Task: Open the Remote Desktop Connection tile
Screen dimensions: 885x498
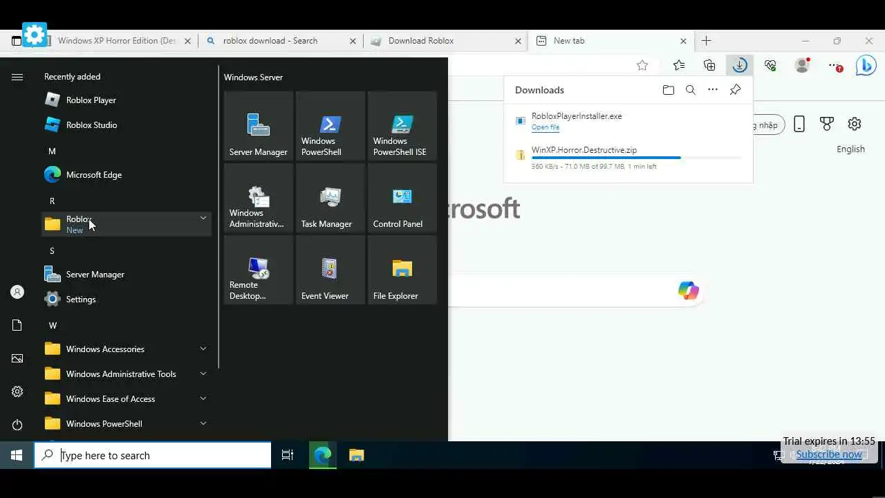Action: coord(259,270)
